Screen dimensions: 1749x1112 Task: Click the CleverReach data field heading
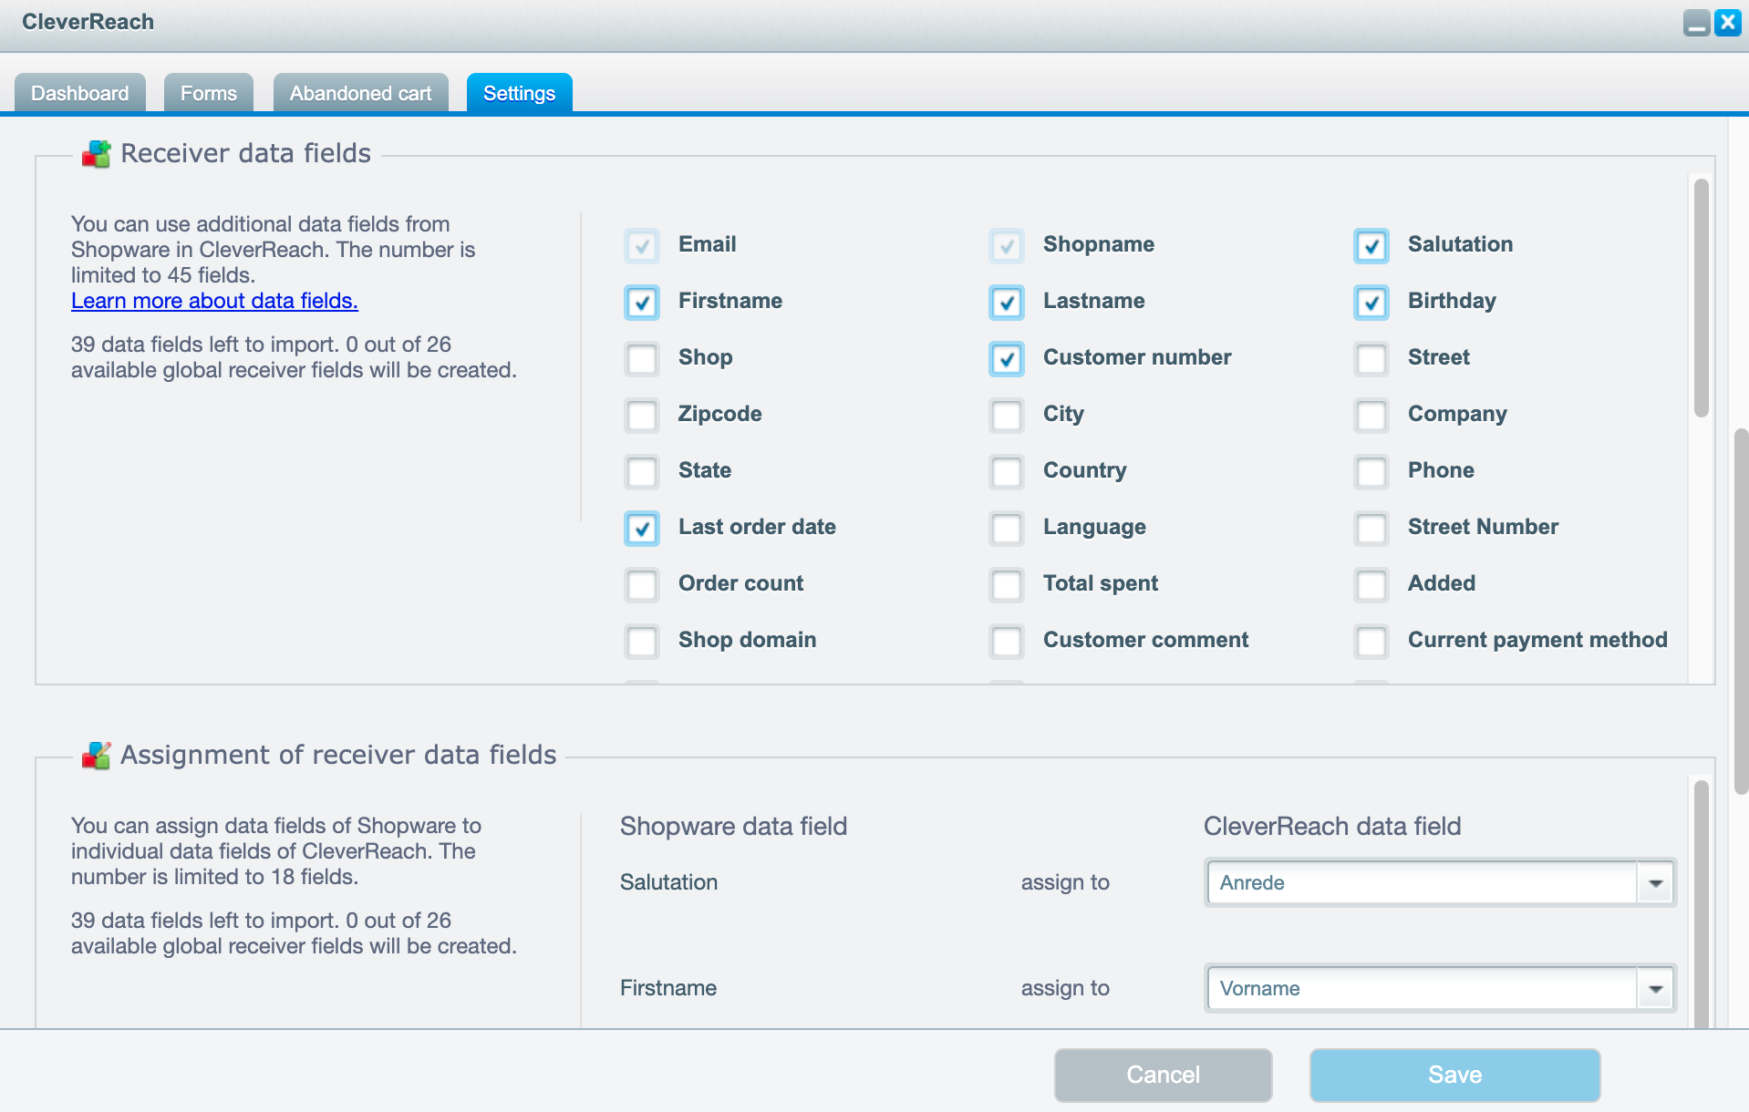1332,826
